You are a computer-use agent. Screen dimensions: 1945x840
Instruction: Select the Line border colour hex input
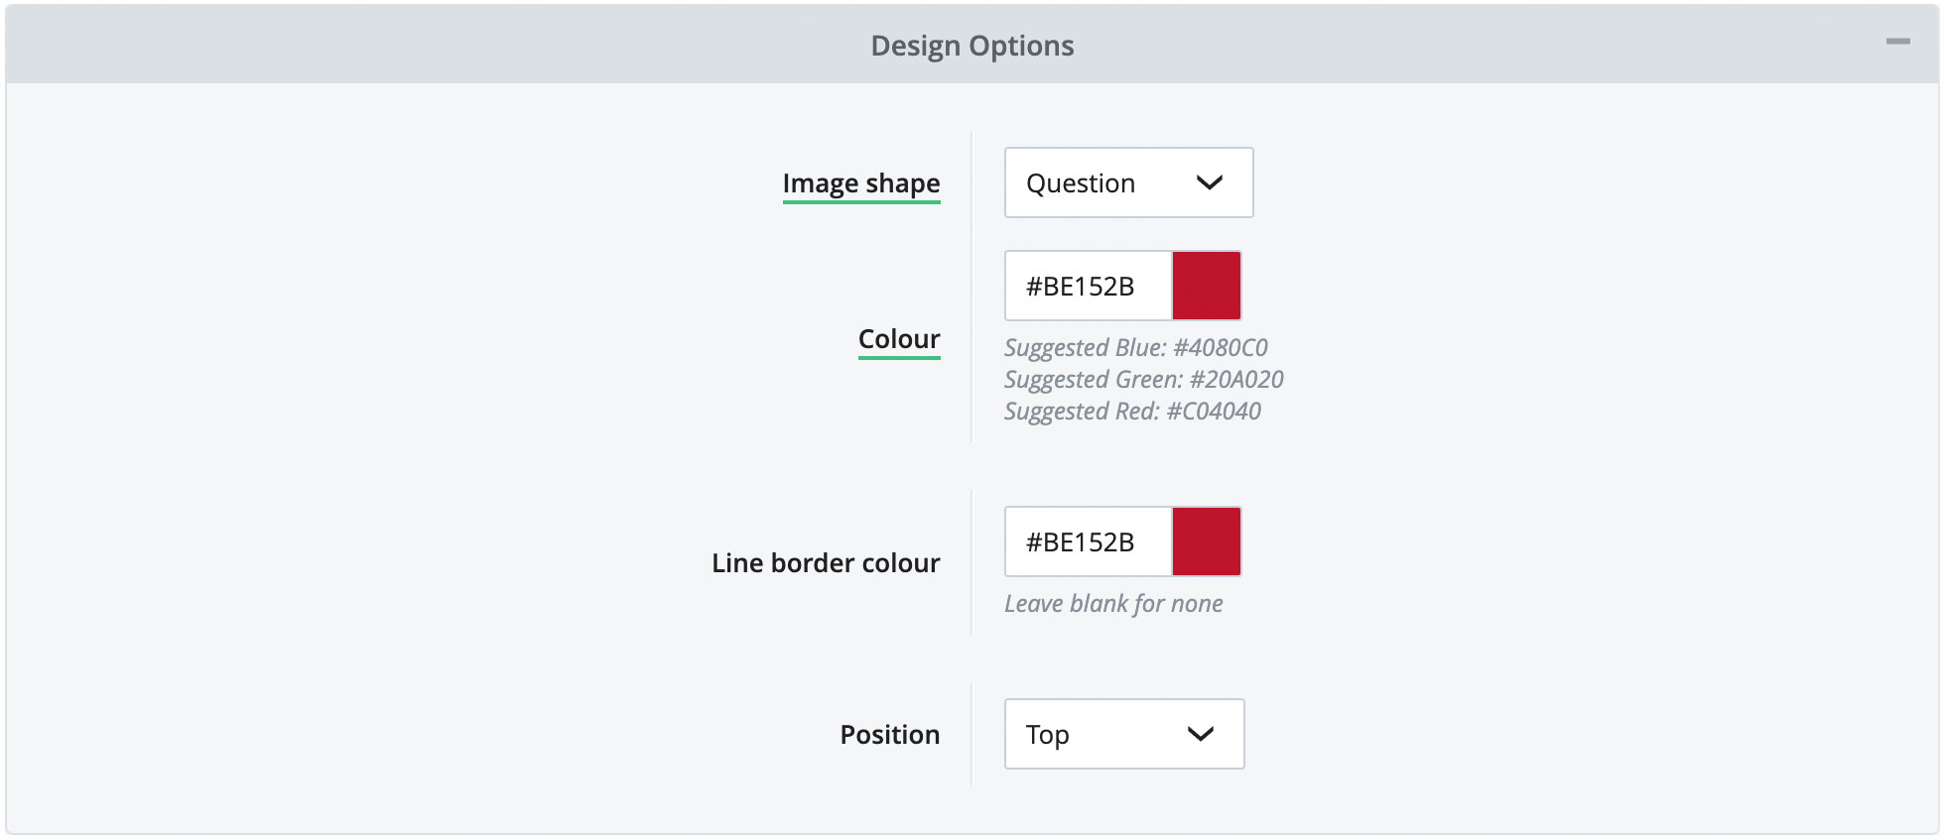[x=1087, y=541]
